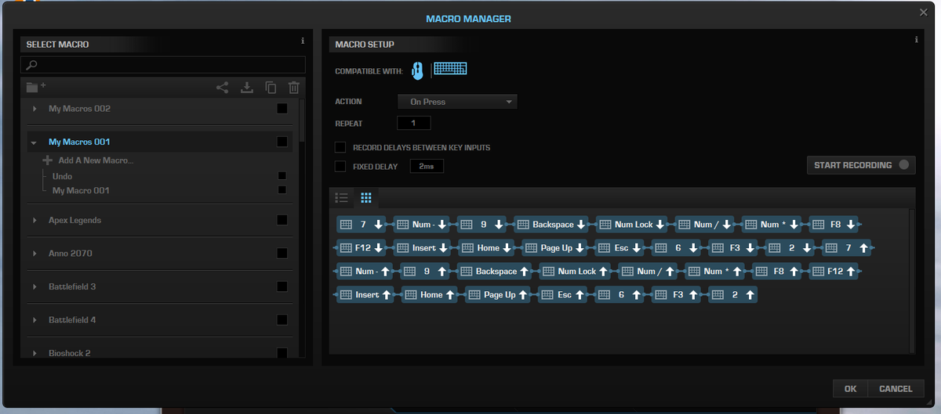Click the macro search field
Image resolution: width=941 pixels, height=414 pixels.
[x=162, y=65]
